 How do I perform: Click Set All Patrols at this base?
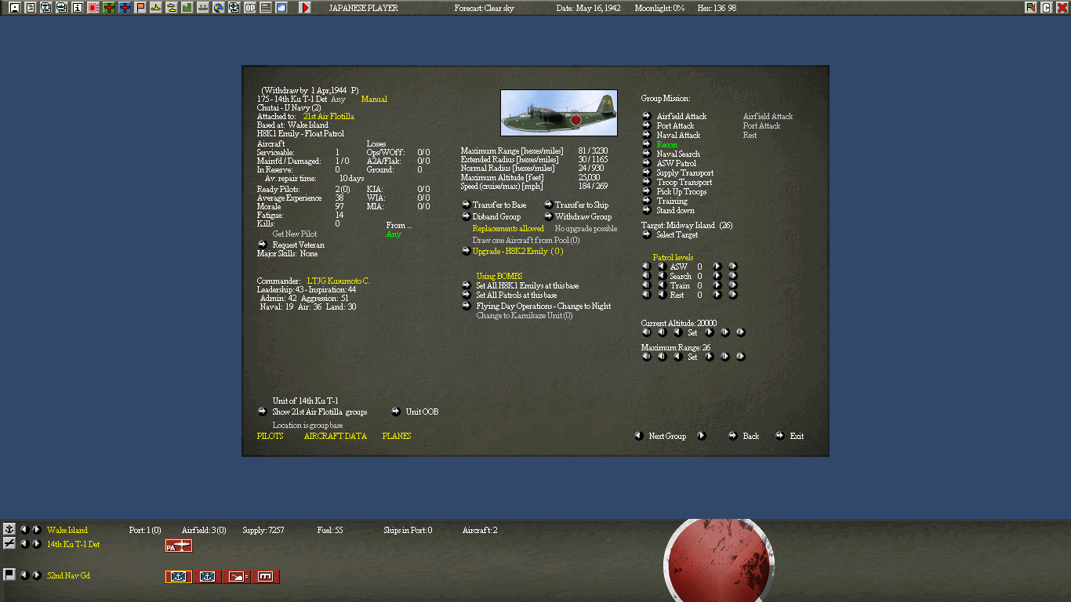pyautogui.click(x=467, y=295)
